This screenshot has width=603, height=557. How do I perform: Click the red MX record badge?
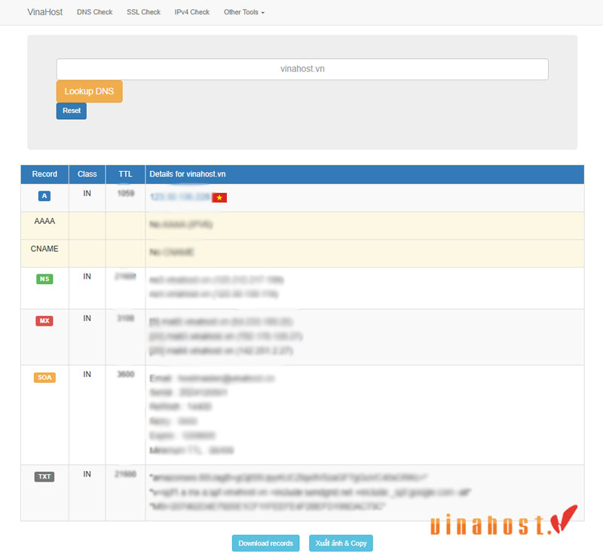44,321
